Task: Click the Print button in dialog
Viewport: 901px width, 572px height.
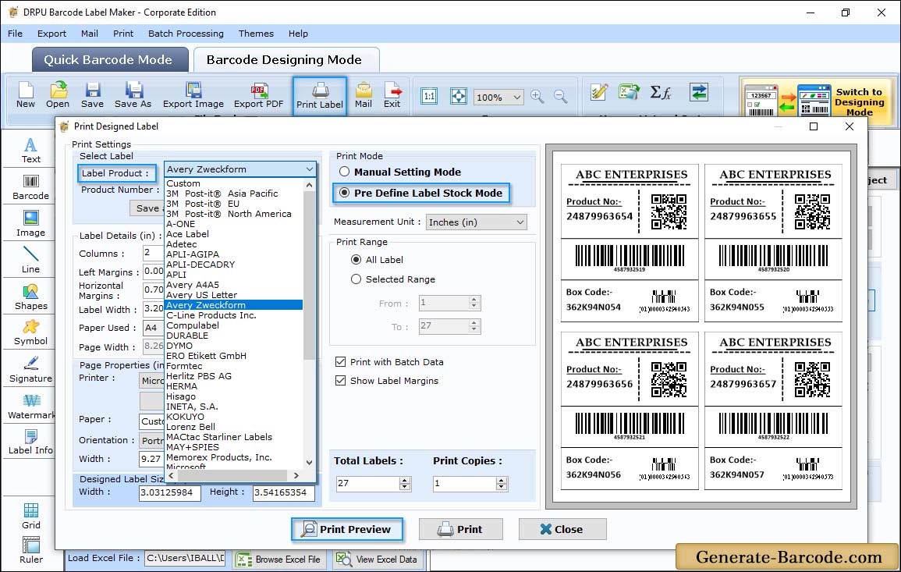Action: 460,529
